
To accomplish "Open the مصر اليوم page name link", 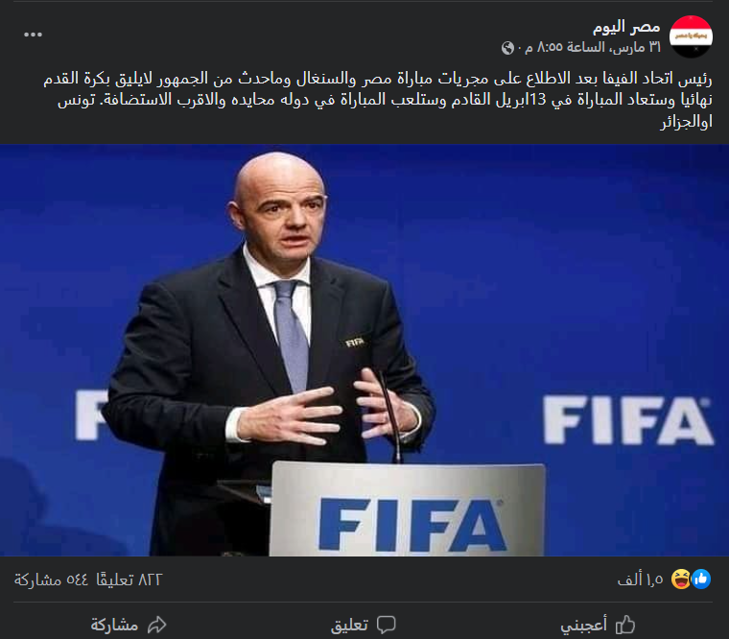I will click(626, 28).
